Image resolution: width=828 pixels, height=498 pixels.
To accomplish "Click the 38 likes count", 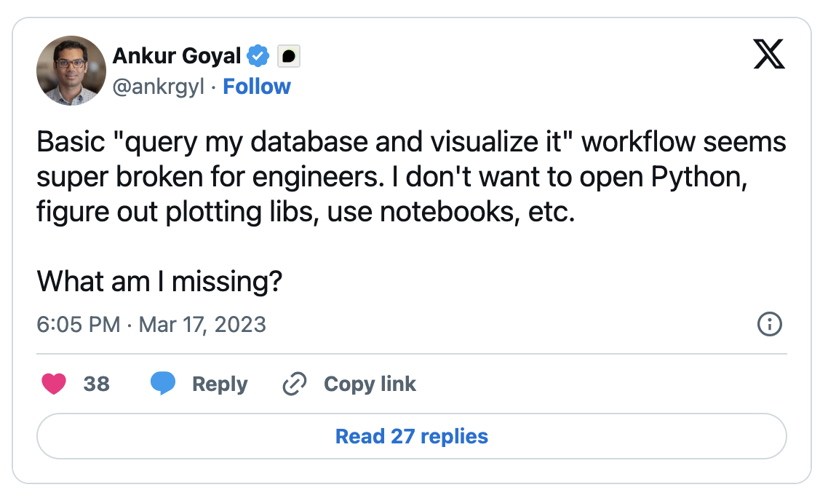I will (x=96, y=384).
